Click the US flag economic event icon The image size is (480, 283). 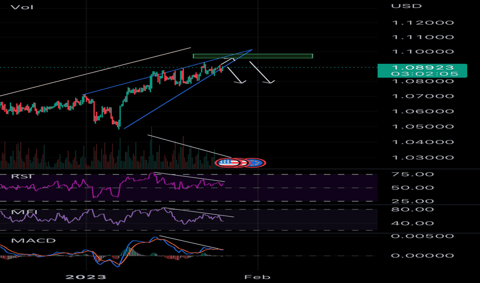click(x=228, y=163)
